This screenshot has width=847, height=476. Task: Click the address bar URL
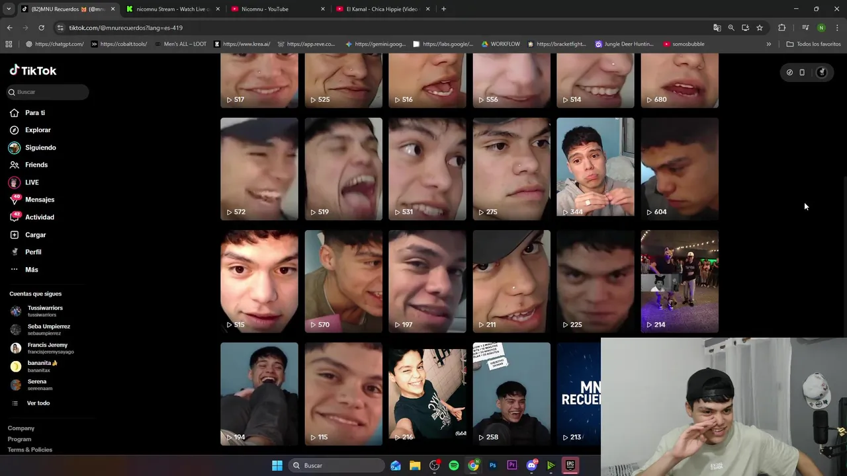pyautogui.click(x=126, y=28)
